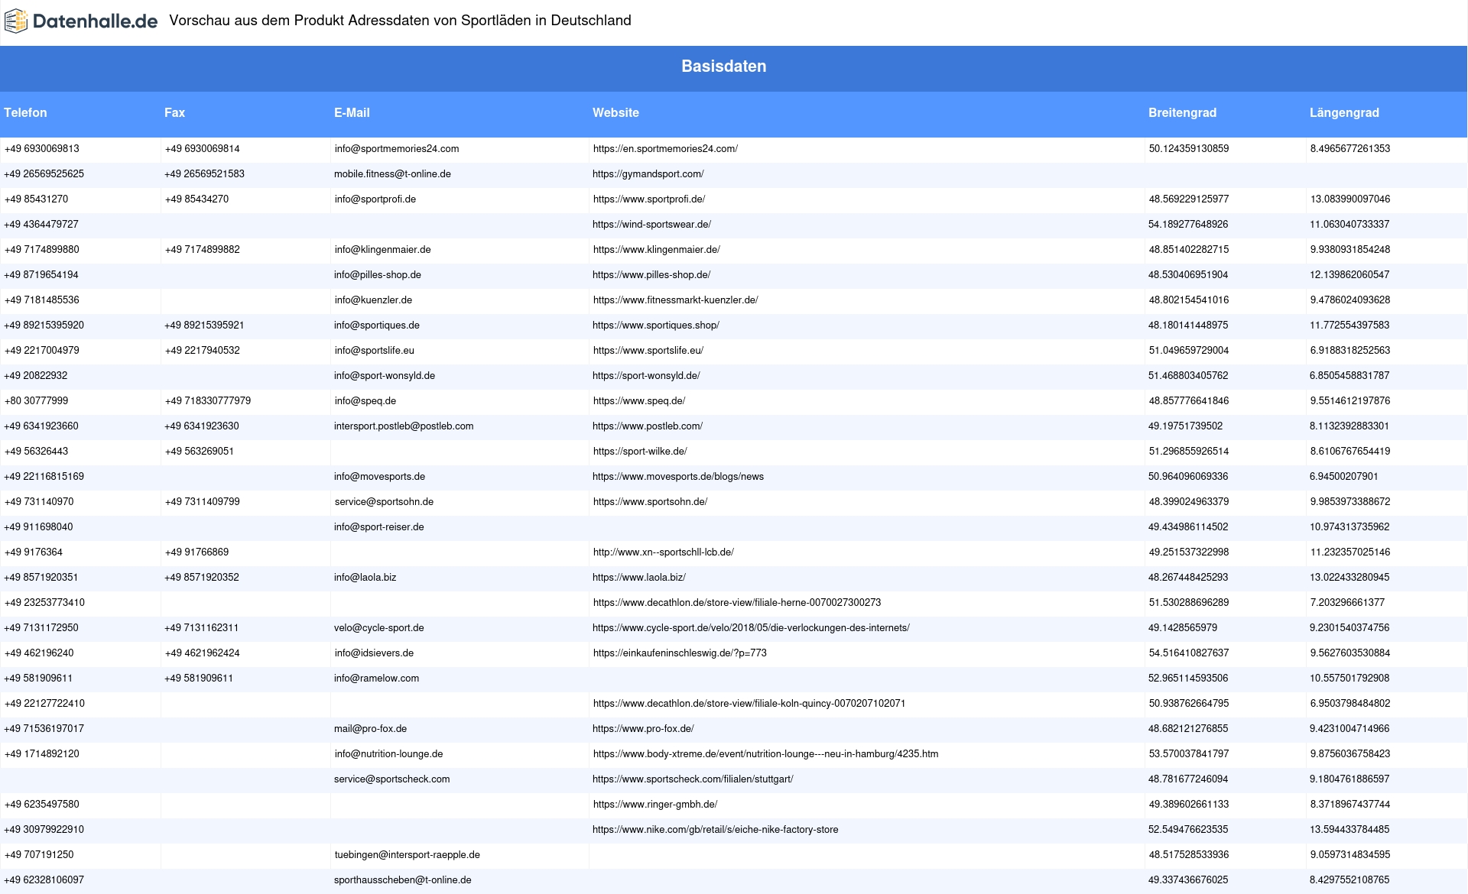Open https://www.postleb.com/ website entry
The image size is (1468, 894).
coord(648,426)
